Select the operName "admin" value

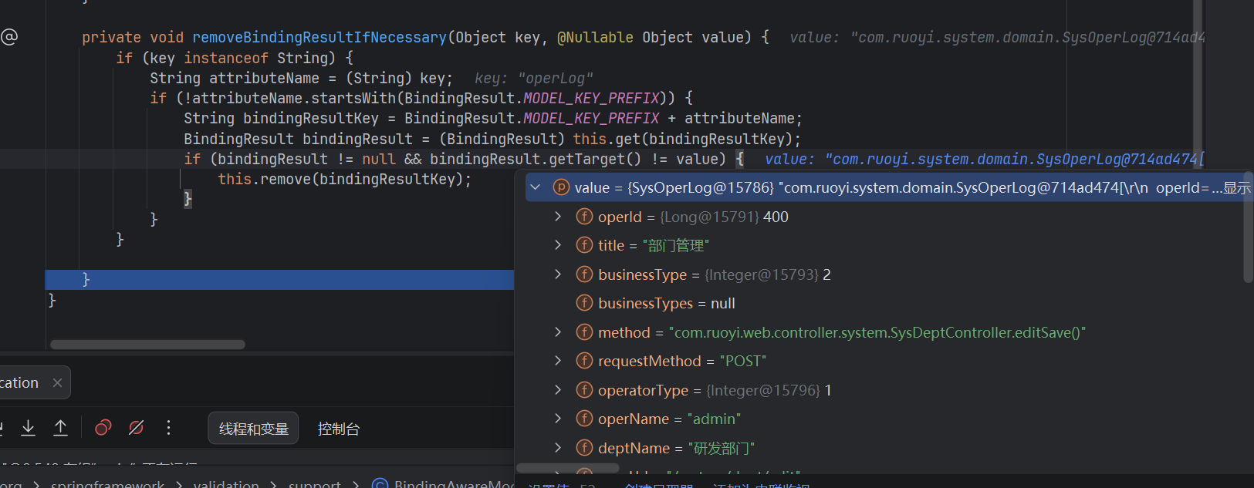tap(714, 419)
